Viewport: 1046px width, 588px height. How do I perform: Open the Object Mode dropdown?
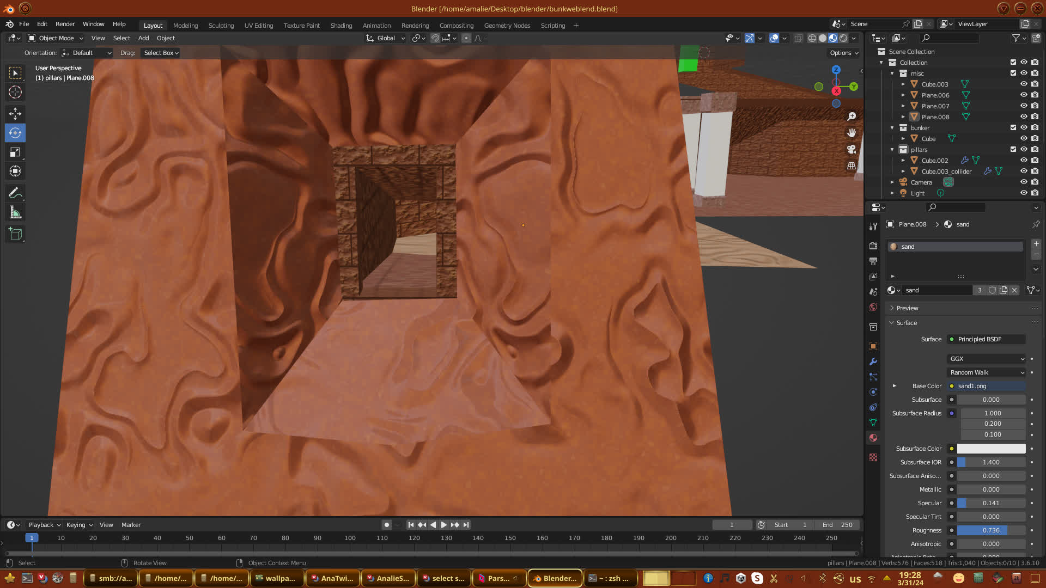coord(56,38)
